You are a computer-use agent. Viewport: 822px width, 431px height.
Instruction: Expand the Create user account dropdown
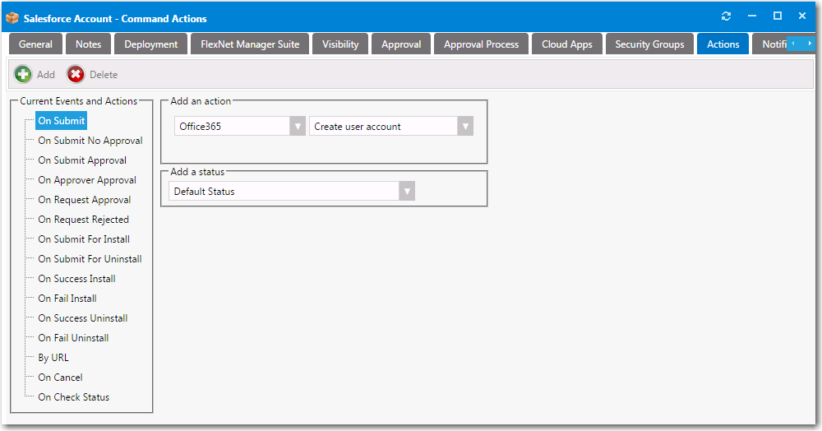pyautogui.click(x=465, y=127)
